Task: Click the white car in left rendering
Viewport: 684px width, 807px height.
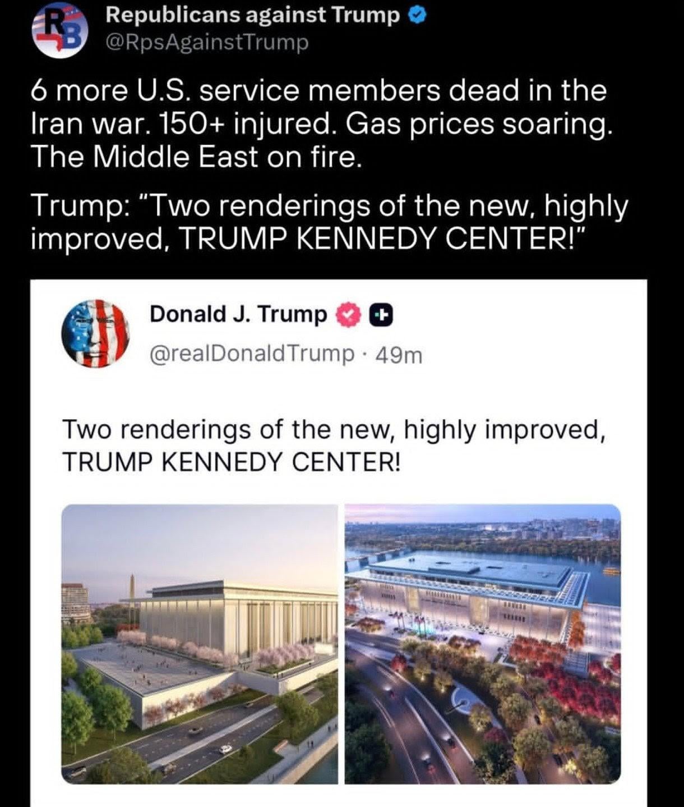Action: point(226,749)
